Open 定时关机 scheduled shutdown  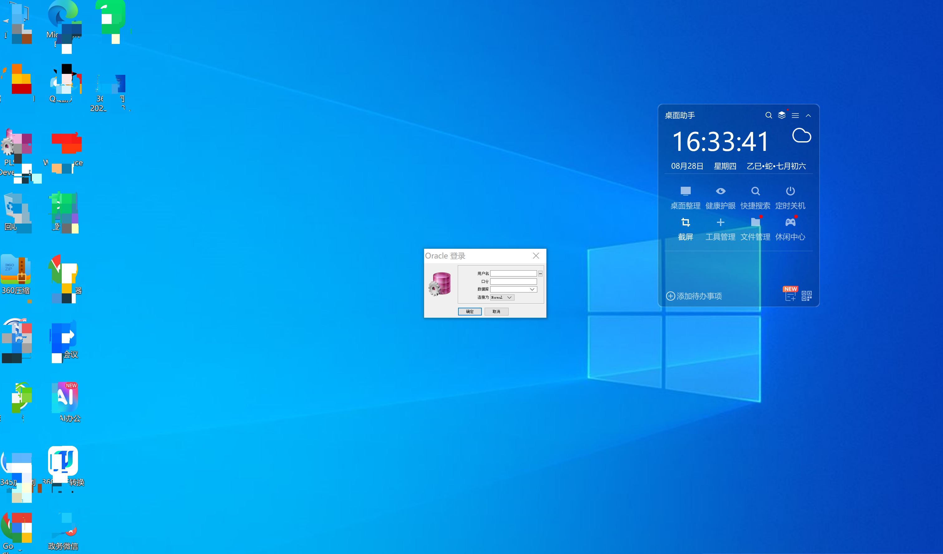[790, 198]
